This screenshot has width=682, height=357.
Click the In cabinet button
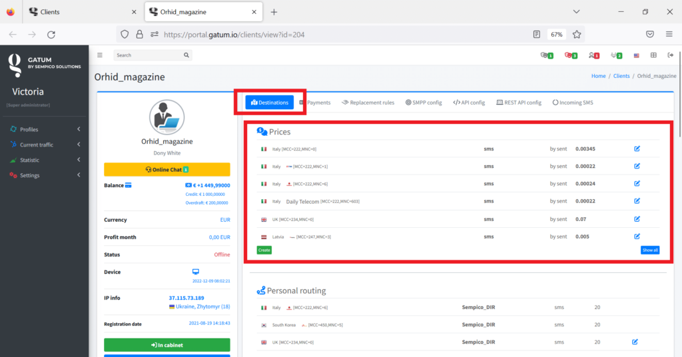(167, 345)
